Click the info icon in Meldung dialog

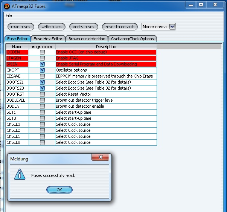pos(20,174)
